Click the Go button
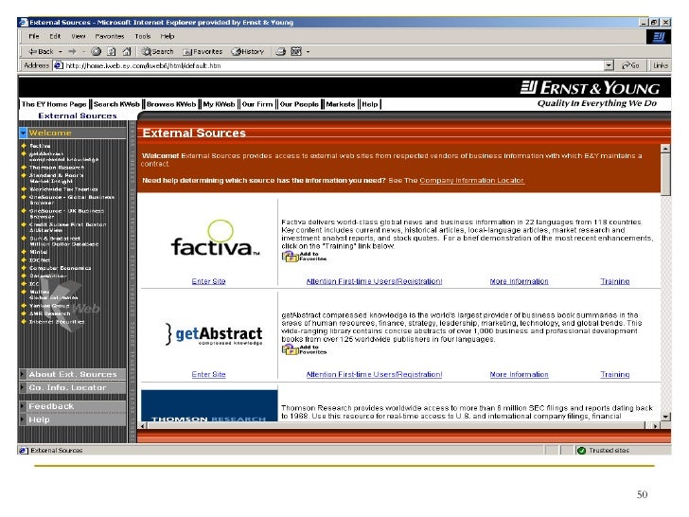 point(630,65)
